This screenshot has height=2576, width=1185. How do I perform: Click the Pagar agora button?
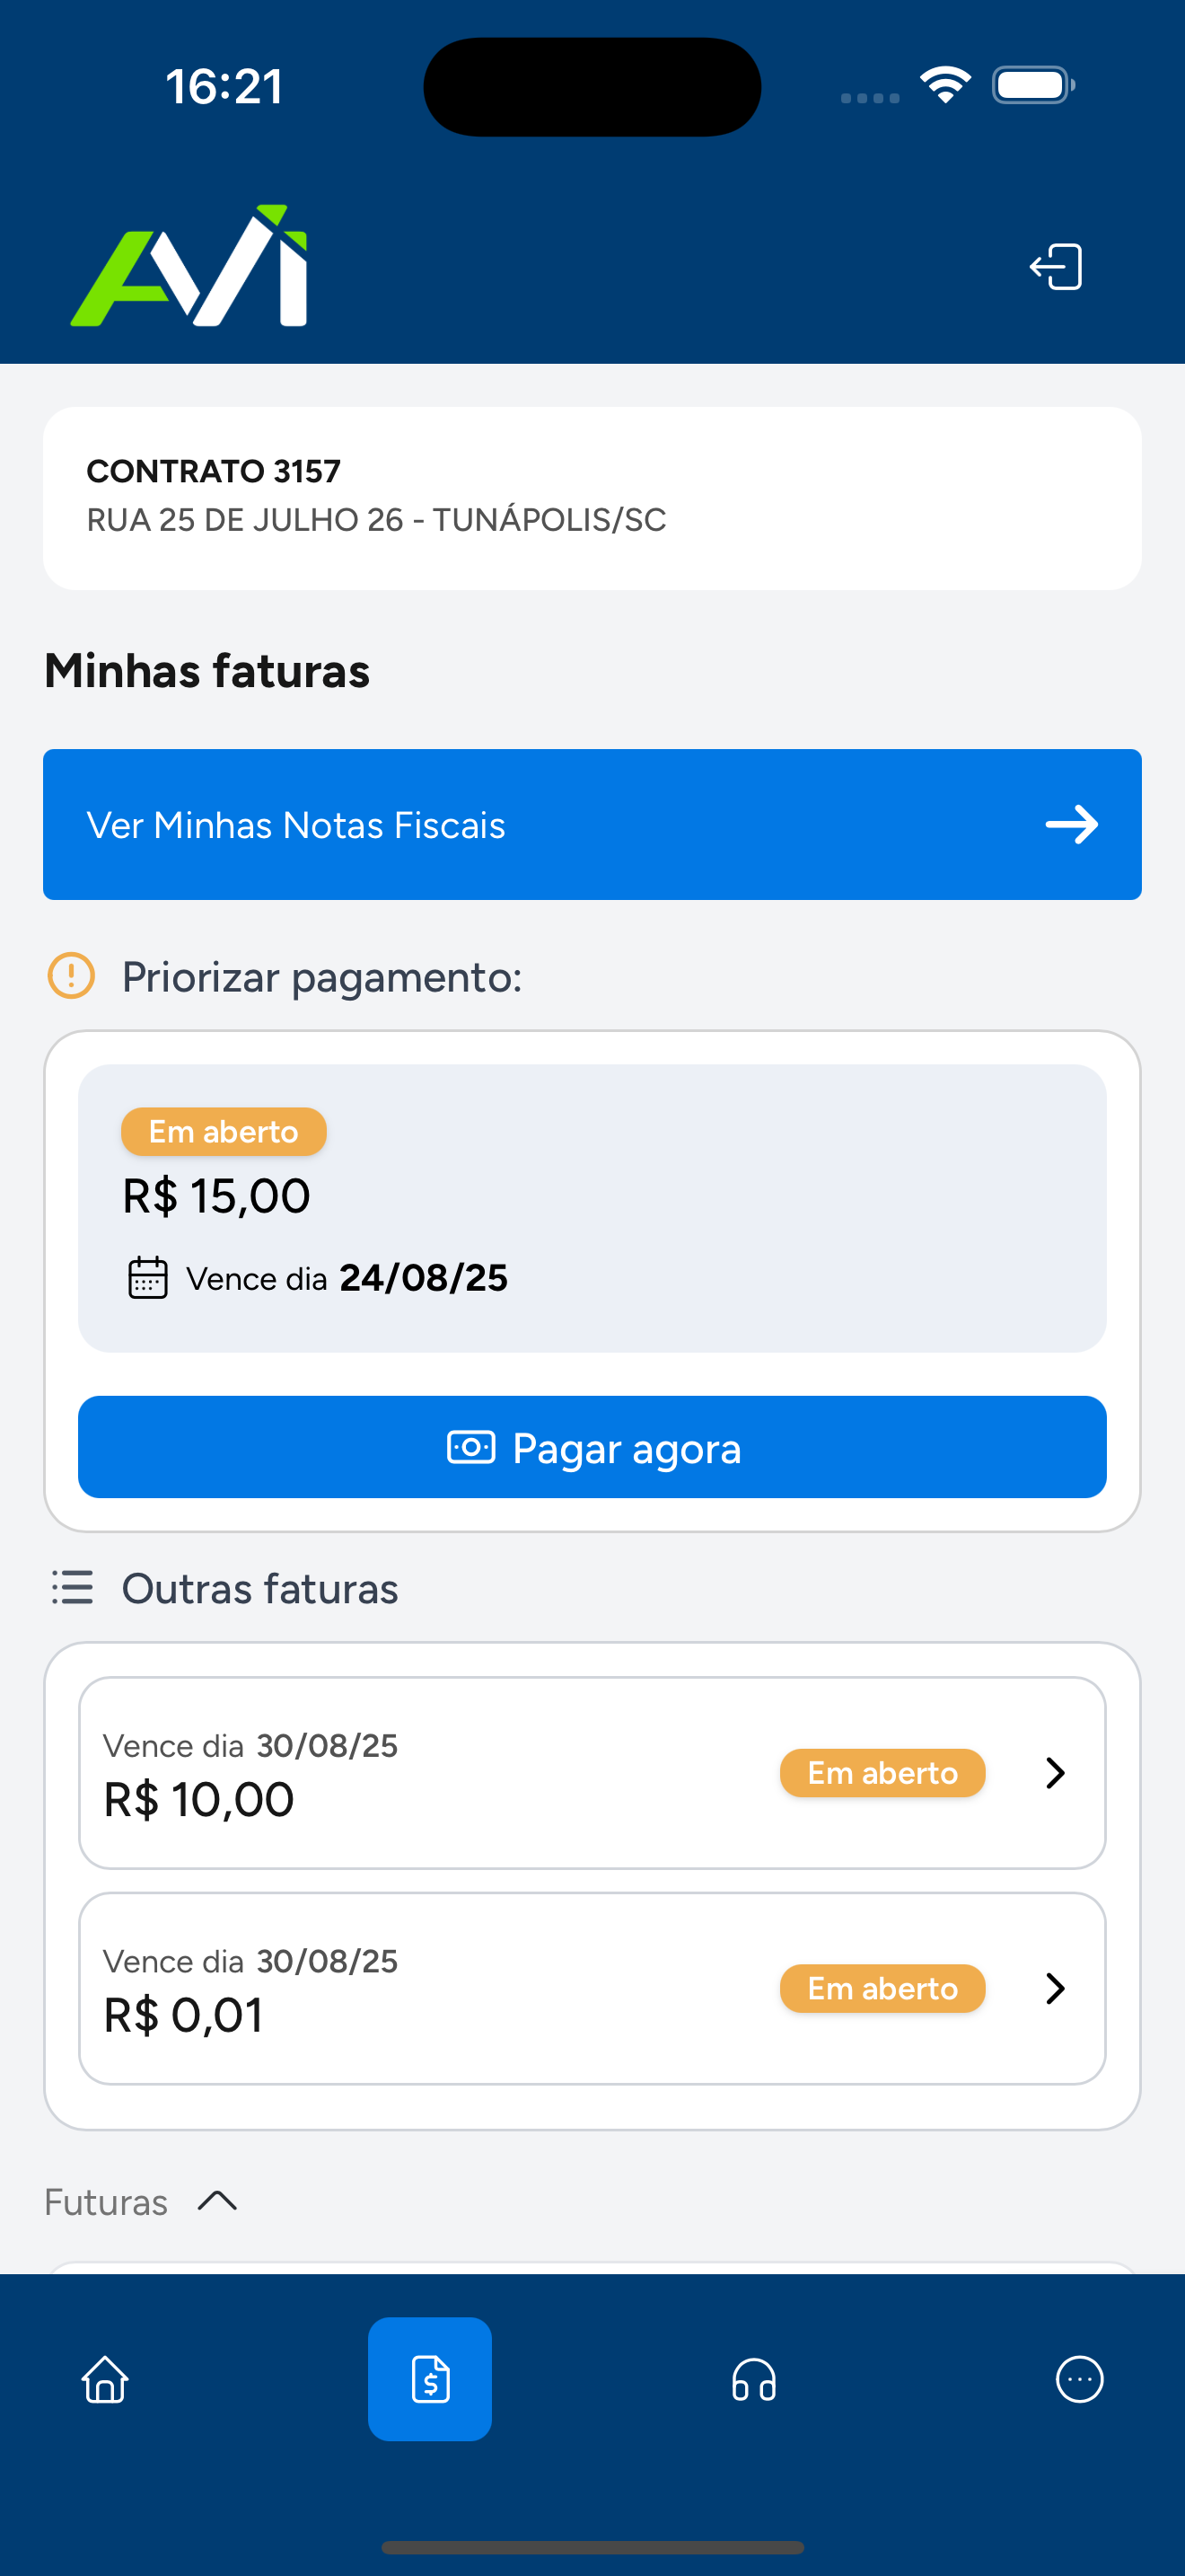coord(592,1447)
